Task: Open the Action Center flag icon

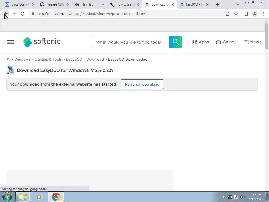Action: pos(236,197)
